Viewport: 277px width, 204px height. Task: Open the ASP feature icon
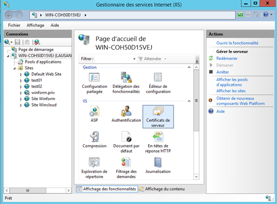(94, 112)
